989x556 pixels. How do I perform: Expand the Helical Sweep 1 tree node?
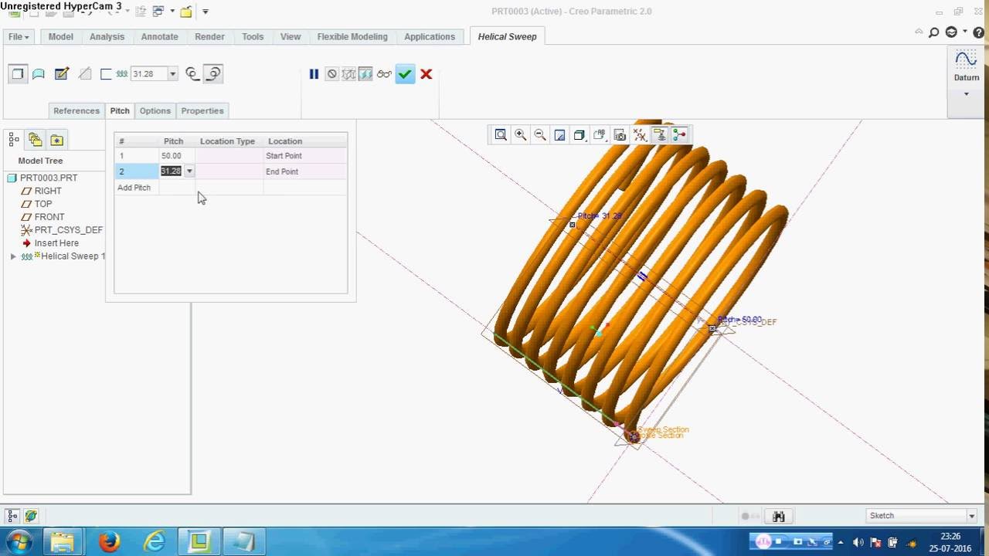13,256
